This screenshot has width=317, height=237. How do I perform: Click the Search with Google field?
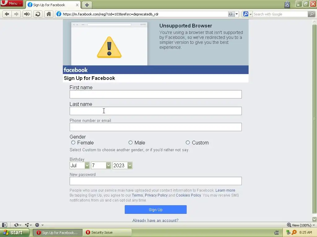point(280,14)
